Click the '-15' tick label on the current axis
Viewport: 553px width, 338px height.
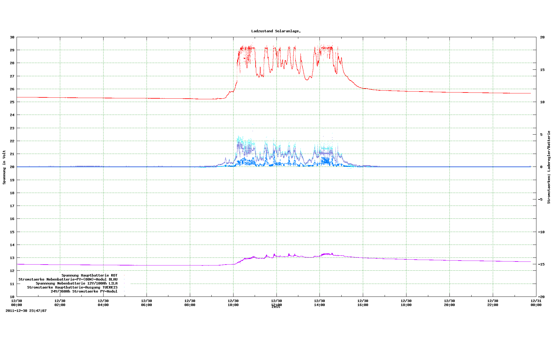[541, 264]
